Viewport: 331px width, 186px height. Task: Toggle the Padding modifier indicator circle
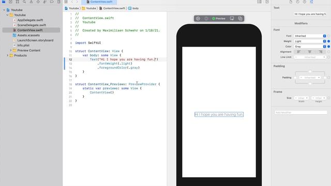(x=329, y=78)
